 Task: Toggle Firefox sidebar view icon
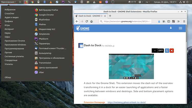[x=169, y=21]
